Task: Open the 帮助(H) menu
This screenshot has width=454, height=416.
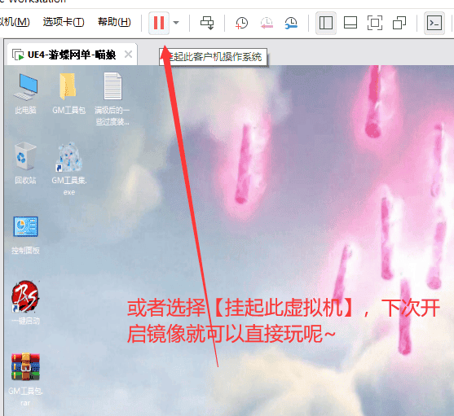Action: (x=114, y=22)
